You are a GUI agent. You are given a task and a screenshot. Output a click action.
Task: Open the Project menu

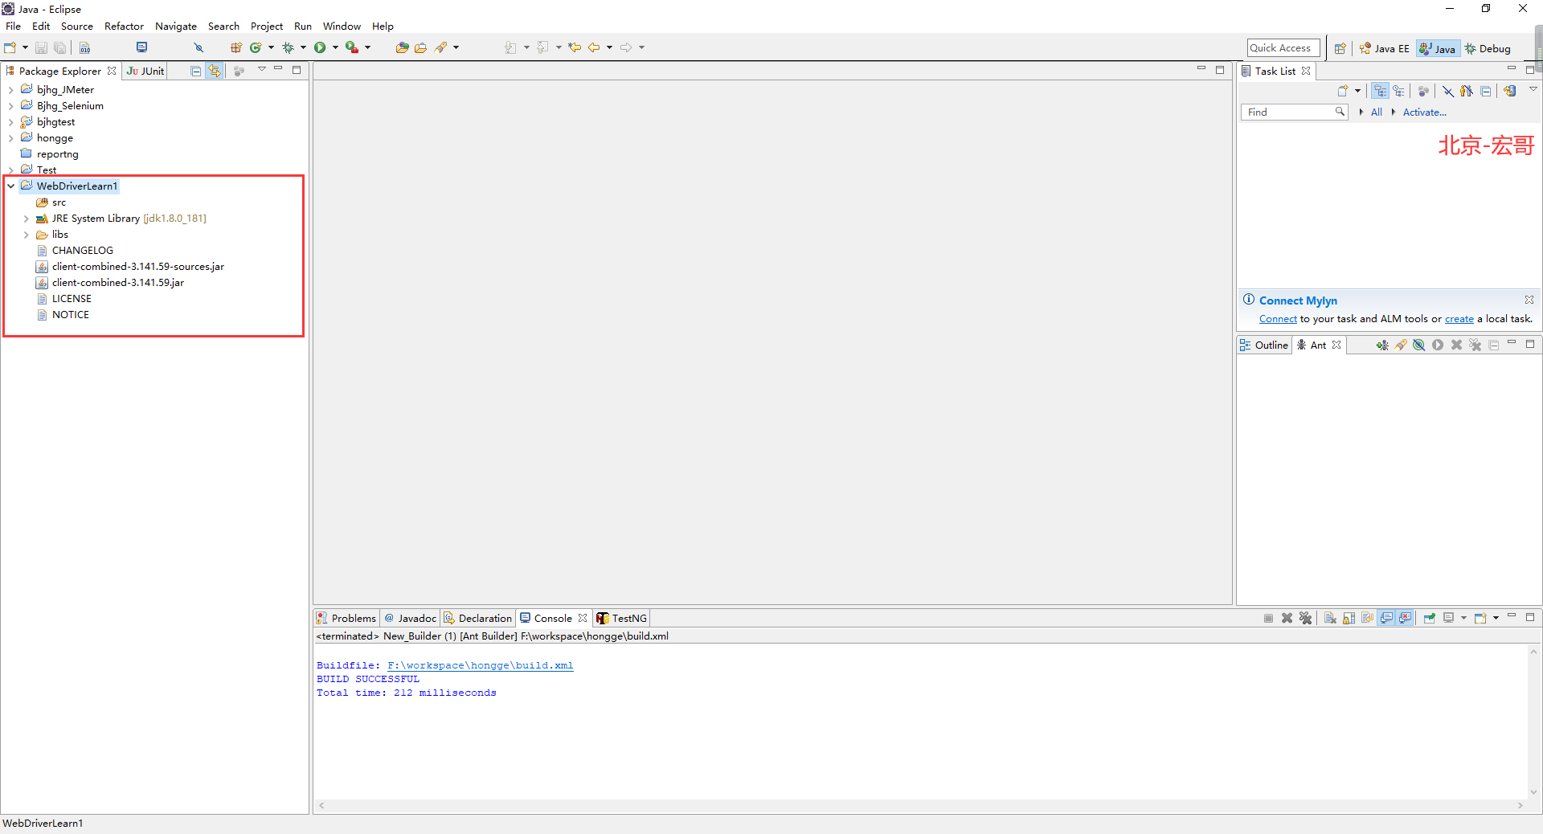click(267, 26)
